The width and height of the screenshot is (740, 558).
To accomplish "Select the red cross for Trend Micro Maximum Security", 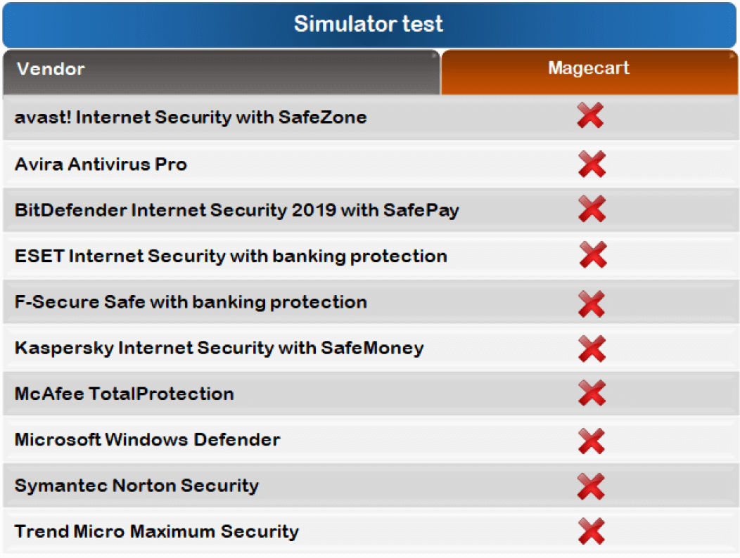I will (x=592, y=531).
